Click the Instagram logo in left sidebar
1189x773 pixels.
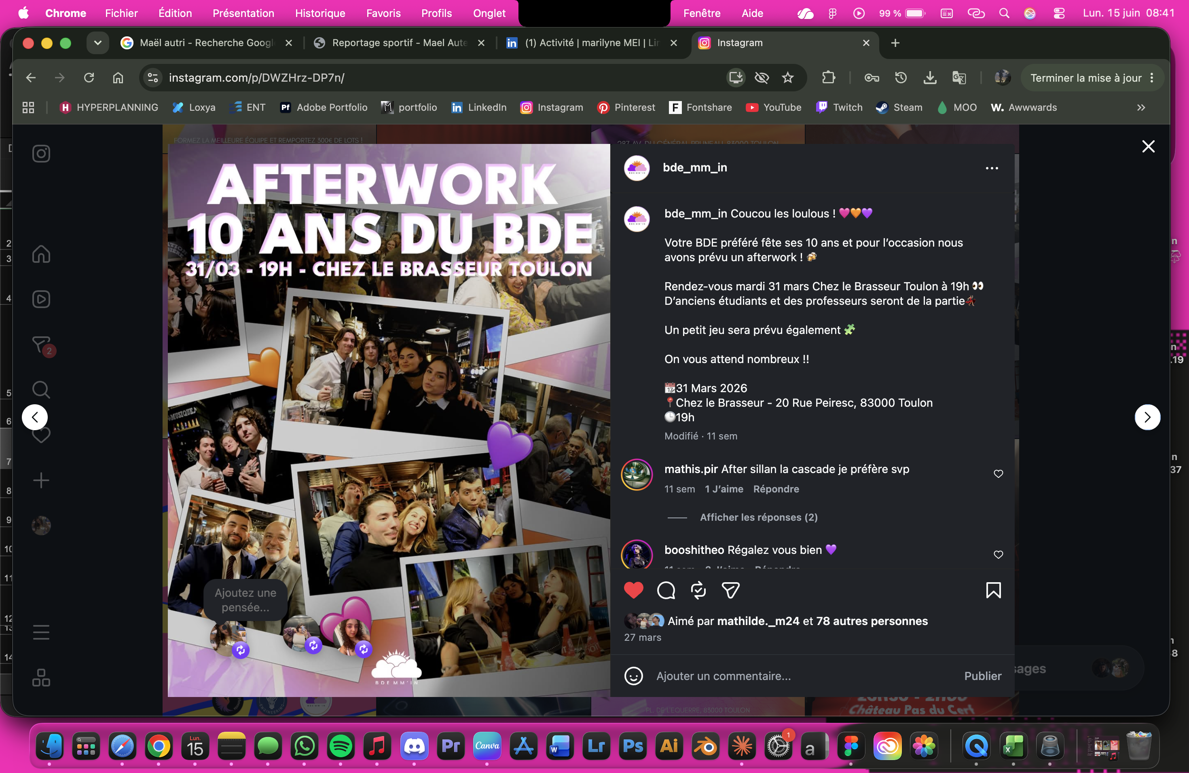[41, 153]
